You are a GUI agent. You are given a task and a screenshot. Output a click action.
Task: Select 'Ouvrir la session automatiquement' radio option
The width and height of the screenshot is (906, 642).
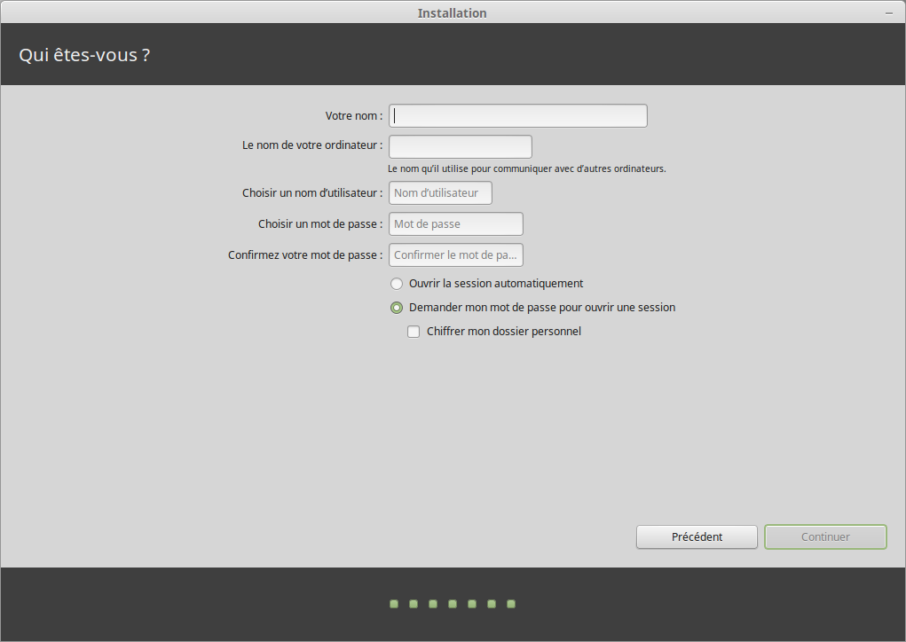pyautogui.click(x=397, y=284)
